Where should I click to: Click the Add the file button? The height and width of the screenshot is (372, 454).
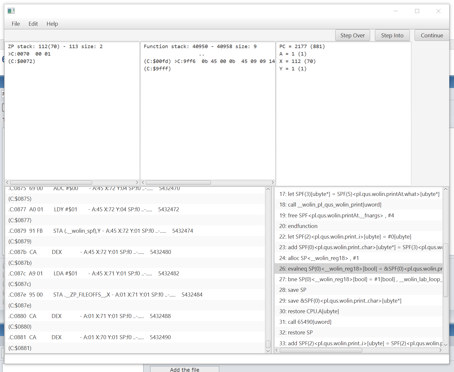[184, 369]
